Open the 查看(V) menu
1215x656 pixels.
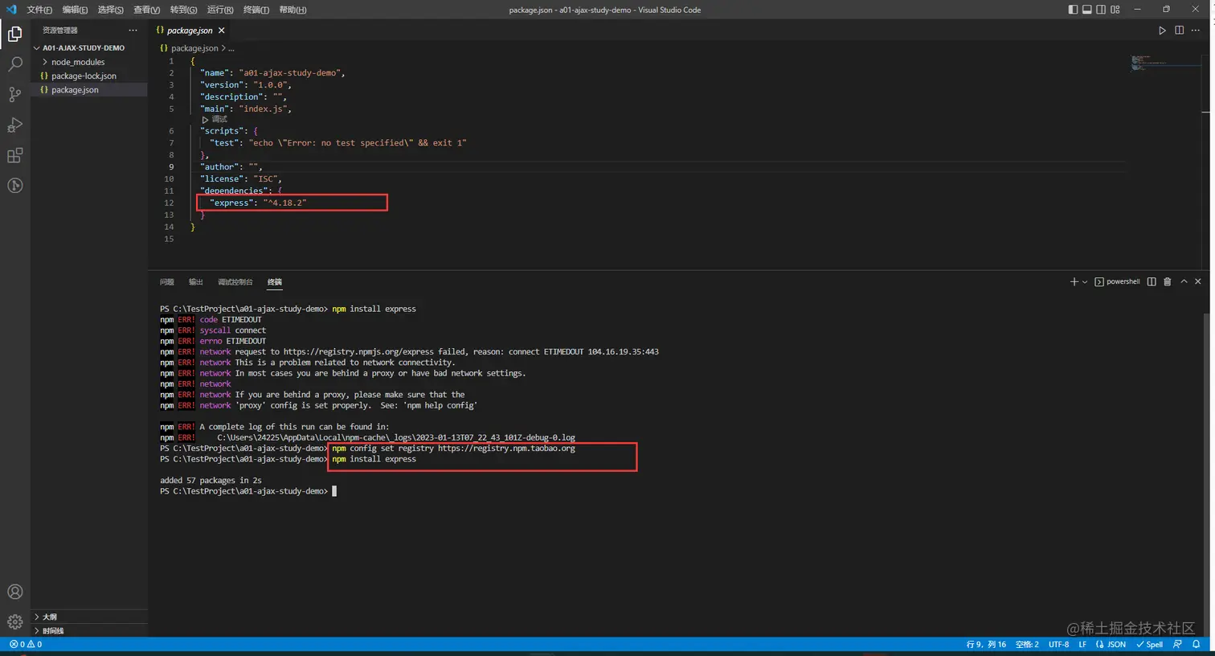(146, 10)
